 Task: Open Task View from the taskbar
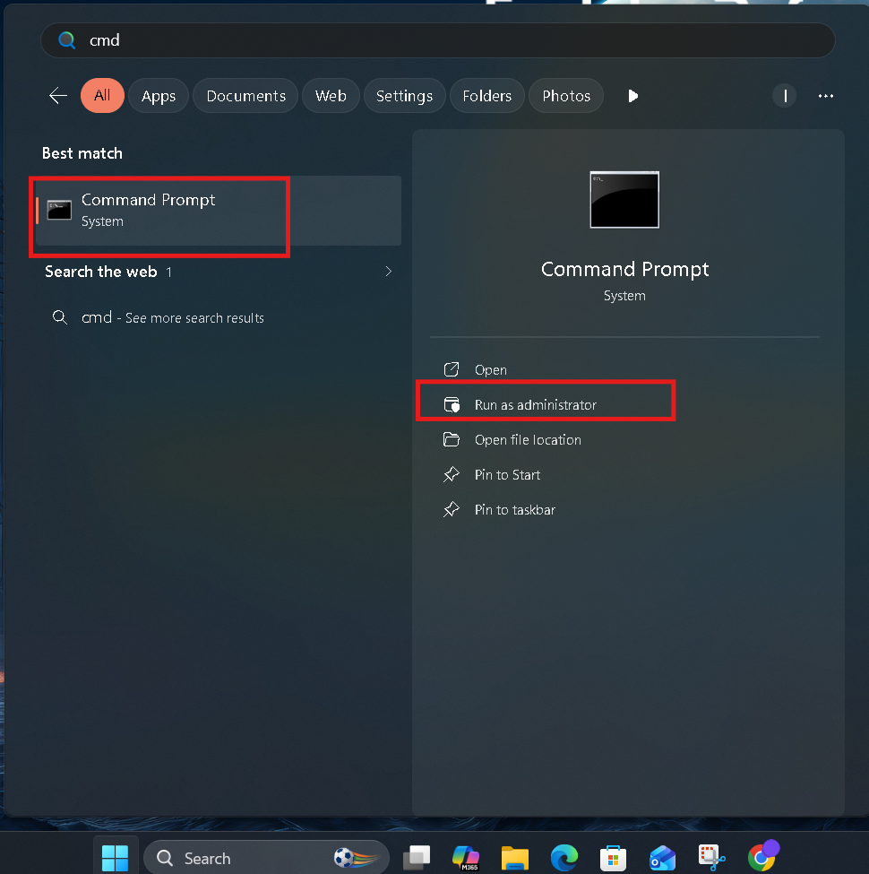[x=417, y=858]
